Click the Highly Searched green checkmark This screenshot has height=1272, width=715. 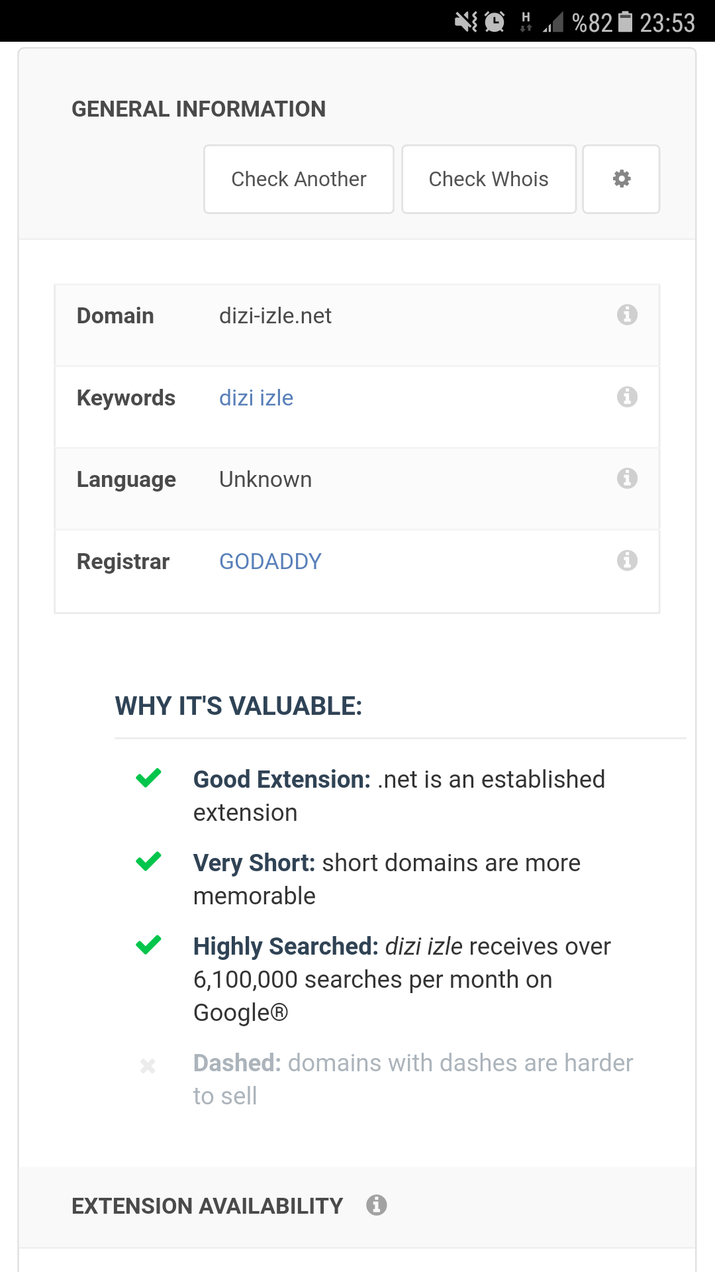pos(148,945)
